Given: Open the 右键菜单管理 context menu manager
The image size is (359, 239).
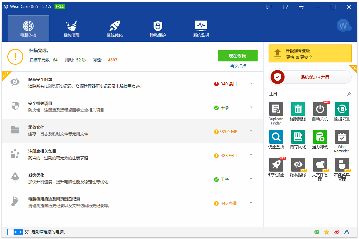Looking at the screenshot, I should [342, 169].
